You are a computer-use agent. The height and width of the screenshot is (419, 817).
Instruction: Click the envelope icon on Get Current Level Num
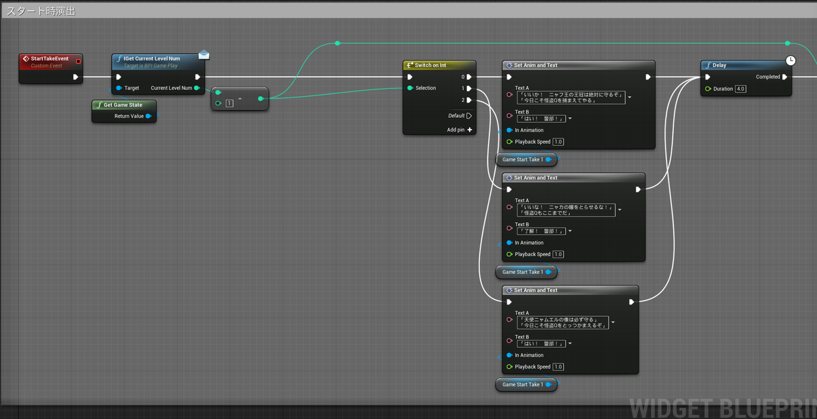click(204, 55)
